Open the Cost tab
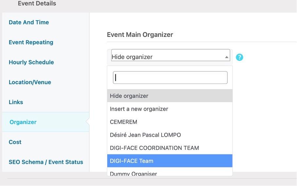This screenshot has height=186, width=297. pyautogui.click(x=15, y=142)
